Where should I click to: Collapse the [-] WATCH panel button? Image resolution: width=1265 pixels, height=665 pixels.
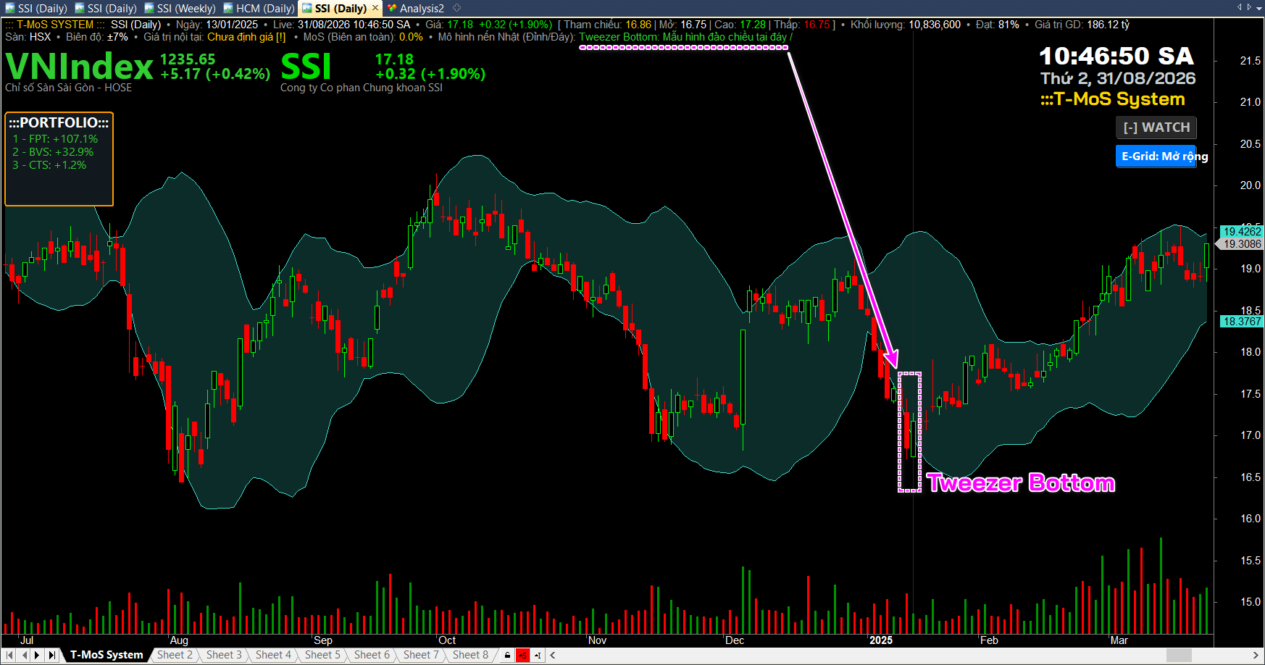pyautogui.click(x=1156, y=127)
